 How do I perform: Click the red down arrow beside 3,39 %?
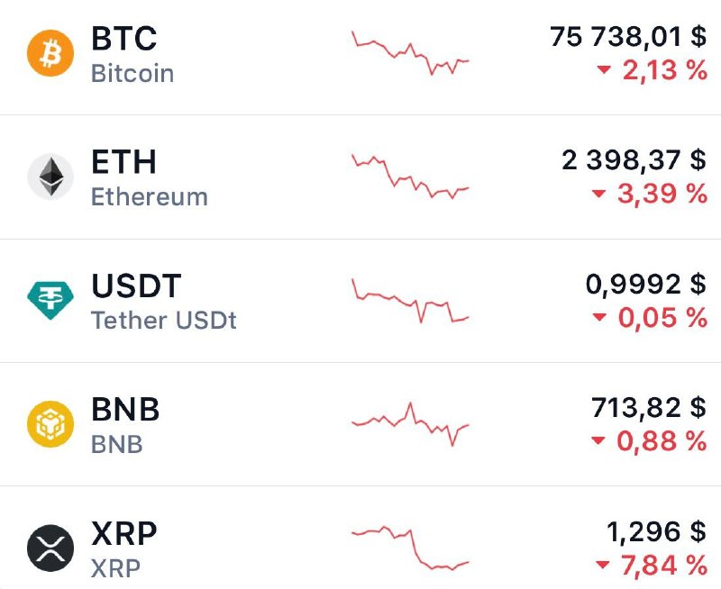598,194
